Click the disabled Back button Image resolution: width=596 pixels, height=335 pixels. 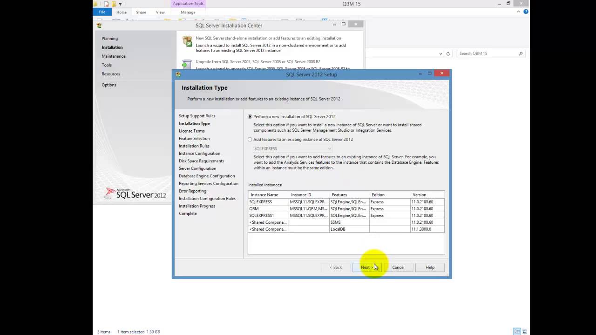click(336, 268)
